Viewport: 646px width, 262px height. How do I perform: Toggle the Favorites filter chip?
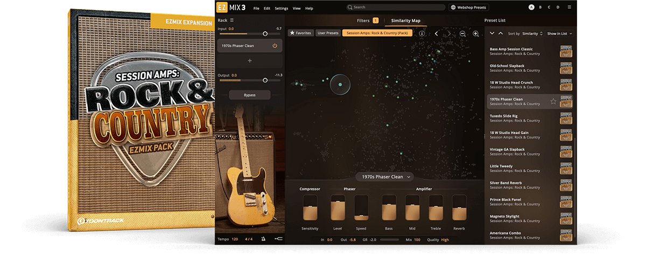[301, 33]
